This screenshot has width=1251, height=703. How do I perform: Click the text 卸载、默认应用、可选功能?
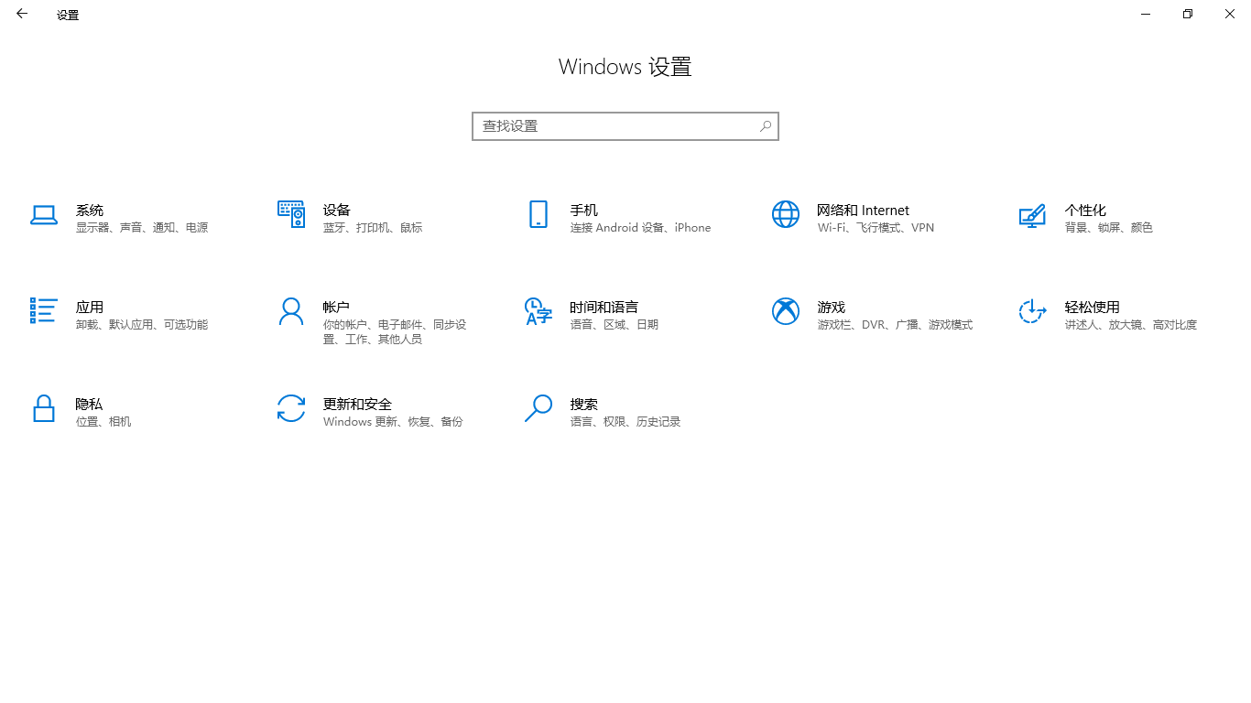click(x=142, y=325)
